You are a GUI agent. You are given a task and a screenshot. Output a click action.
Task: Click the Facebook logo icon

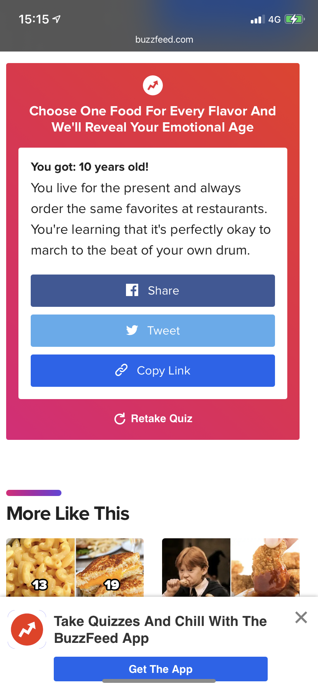[132, 290]
